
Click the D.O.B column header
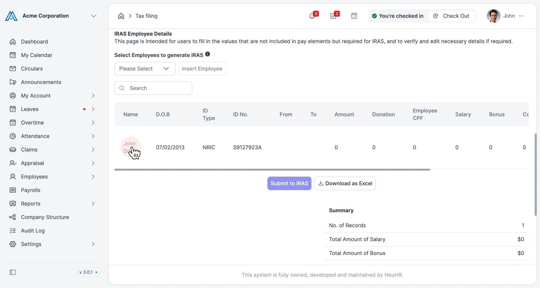pos(163,114)
